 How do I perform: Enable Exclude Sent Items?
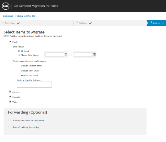(19, 75)
